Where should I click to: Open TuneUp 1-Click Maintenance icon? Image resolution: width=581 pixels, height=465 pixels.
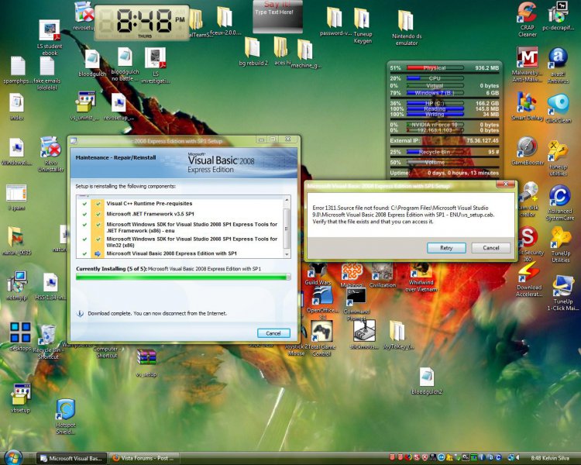[x=563, y=293]
